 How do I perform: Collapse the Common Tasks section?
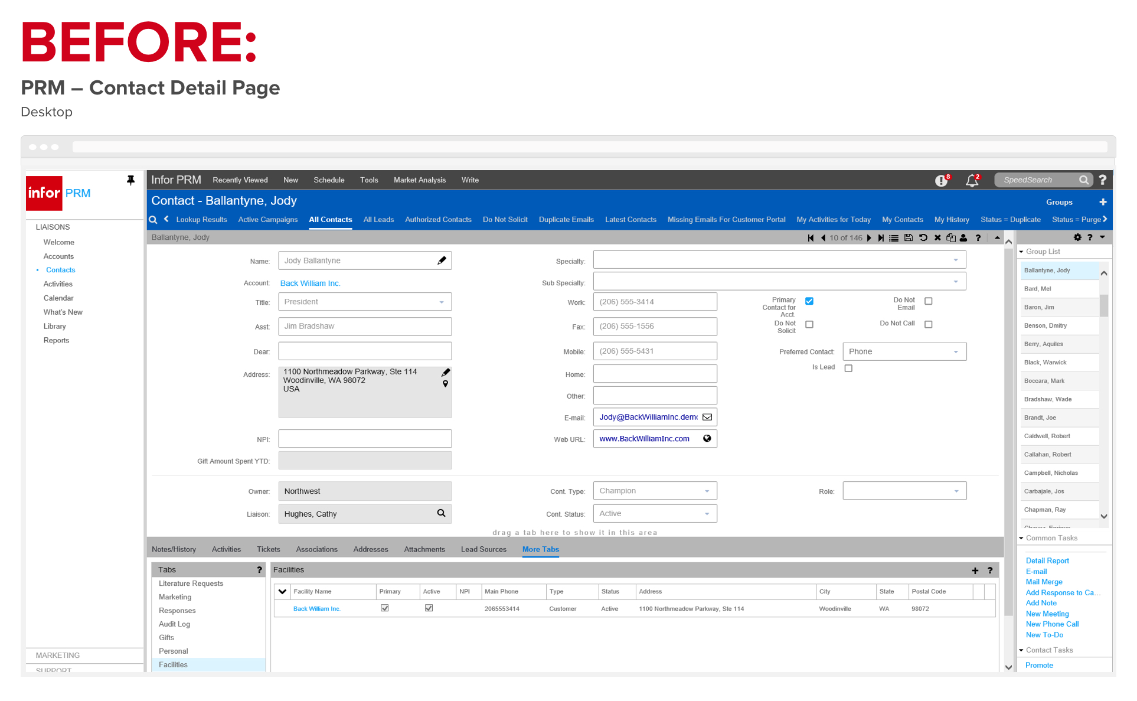tap(1021, 538)
